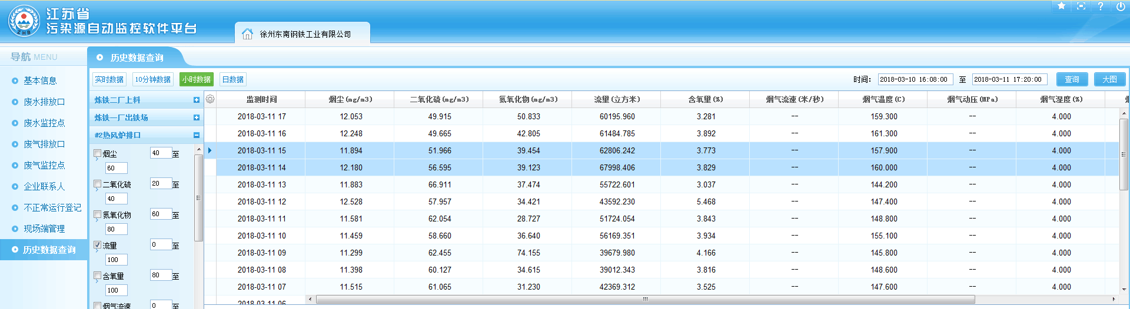1130x309 pixels.
Task: Tick the 烟气流速 checkbox
Action: (98, 305)
